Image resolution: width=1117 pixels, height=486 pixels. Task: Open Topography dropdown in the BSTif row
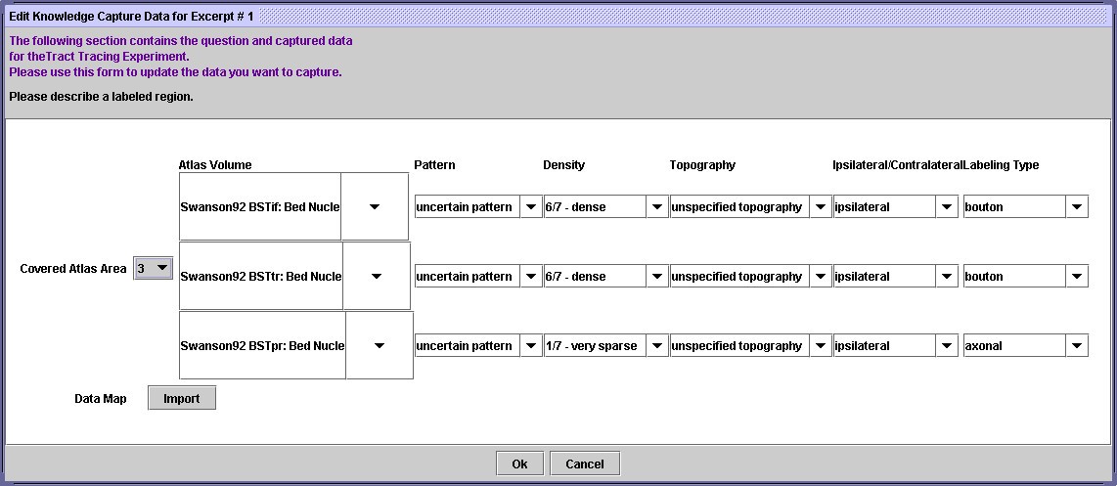pos(820,207)
